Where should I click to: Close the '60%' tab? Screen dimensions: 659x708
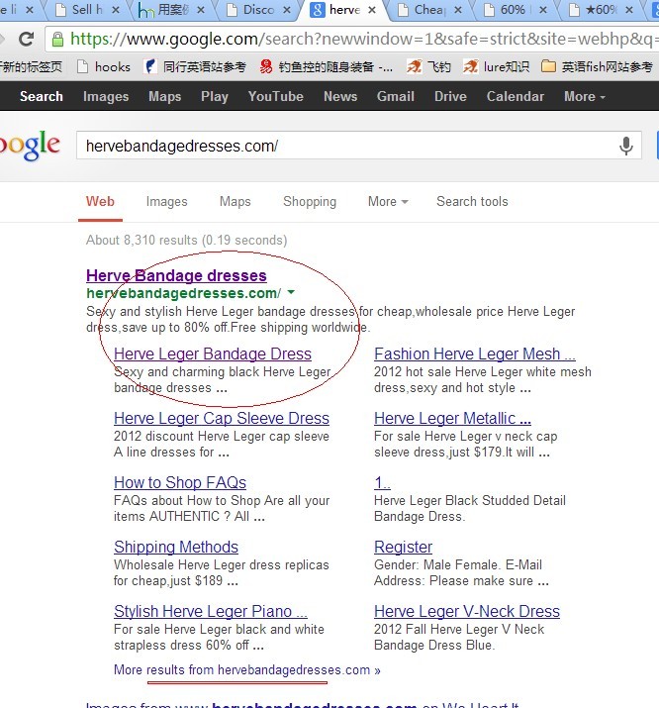click(x=543, y=10)
